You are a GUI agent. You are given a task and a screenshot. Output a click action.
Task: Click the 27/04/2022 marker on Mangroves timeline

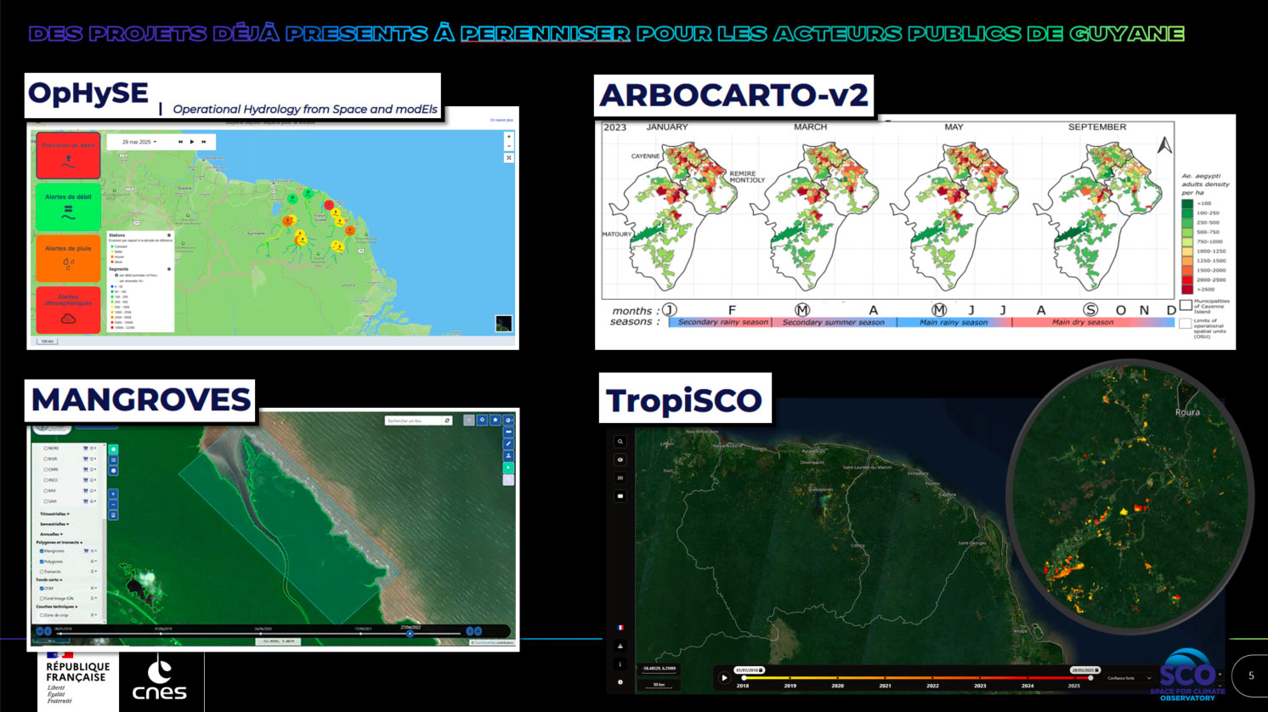tap(410, 633)
